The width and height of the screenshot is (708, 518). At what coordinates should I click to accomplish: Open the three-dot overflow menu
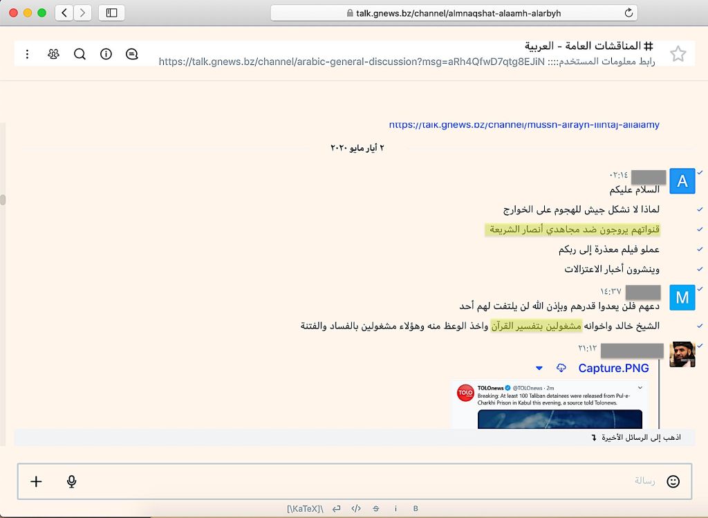(27, 53)
